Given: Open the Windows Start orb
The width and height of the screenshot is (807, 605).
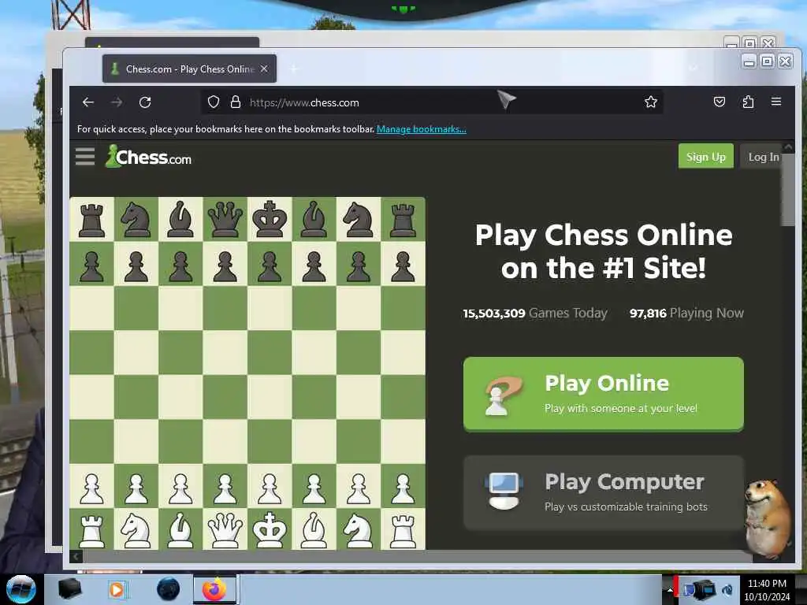Looking at the screenshot, I should (21, 589).
